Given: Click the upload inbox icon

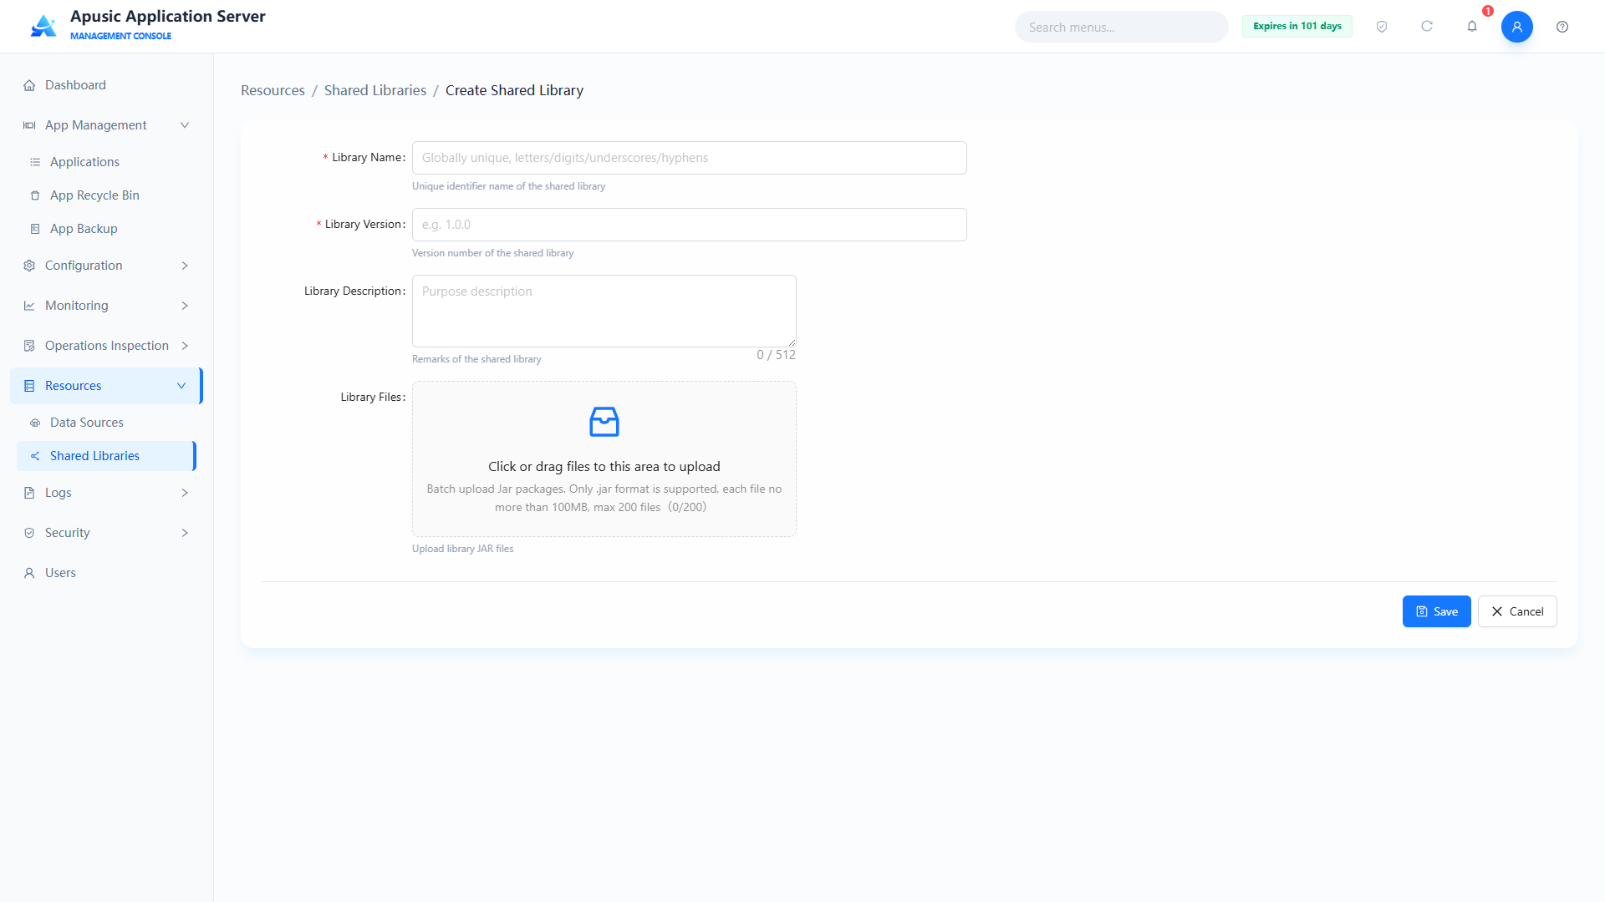Looking at the screenshot, I should click(604, 422).
